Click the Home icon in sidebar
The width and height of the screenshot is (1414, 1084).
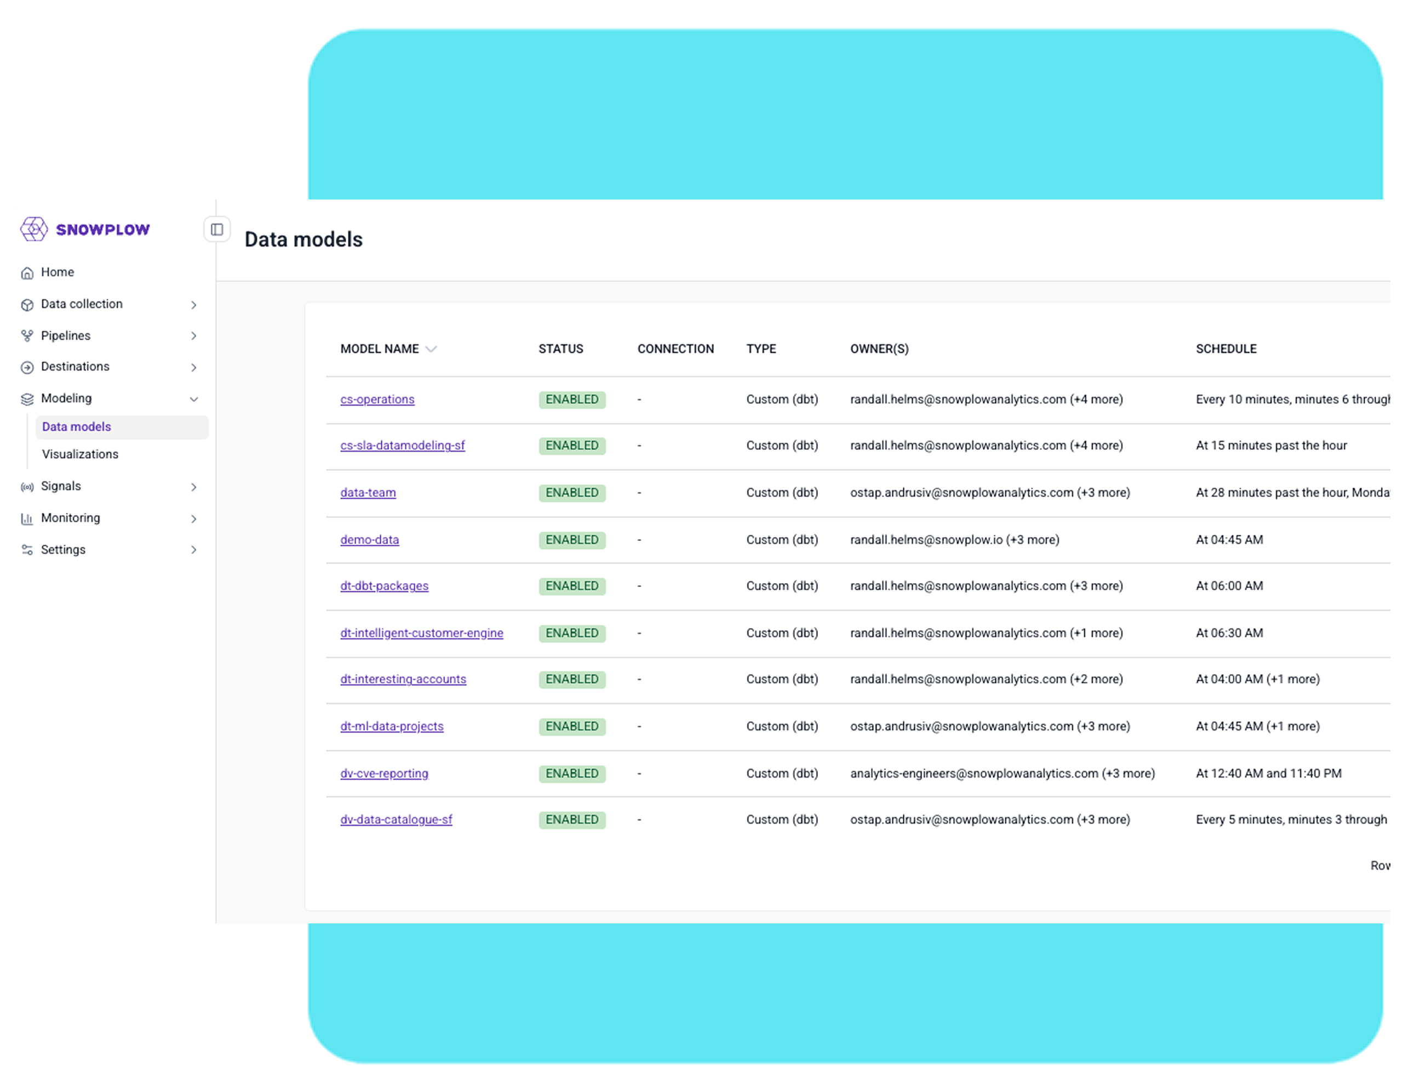pos(27,273)
